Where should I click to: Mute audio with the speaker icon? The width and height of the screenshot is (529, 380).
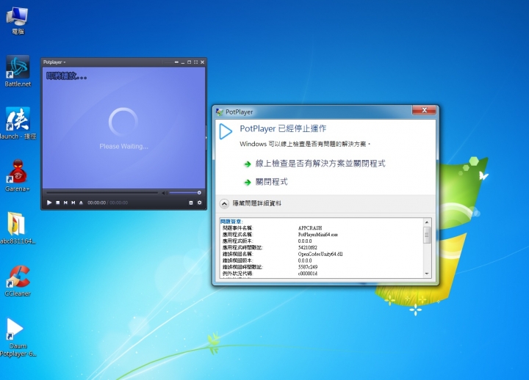[x=164, y=193]
